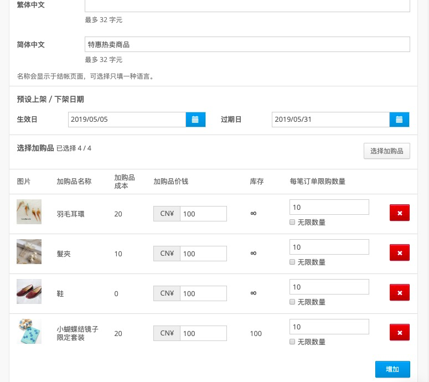
Task: Open calendar picker for 生效日 date
Action: point(195,120)
